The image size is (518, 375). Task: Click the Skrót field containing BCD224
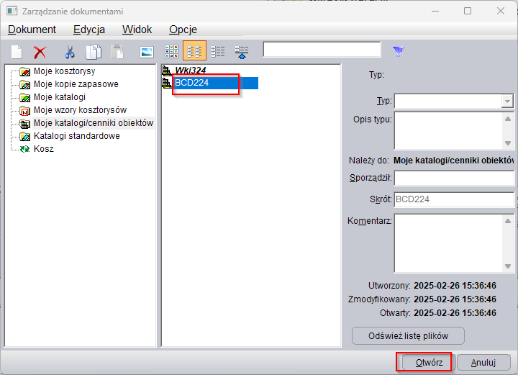pos(454,199)
